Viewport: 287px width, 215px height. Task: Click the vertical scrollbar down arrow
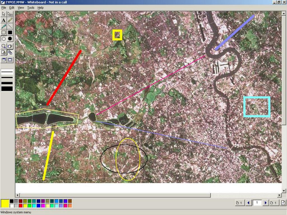pyautogui.click(x=284, y=191)
